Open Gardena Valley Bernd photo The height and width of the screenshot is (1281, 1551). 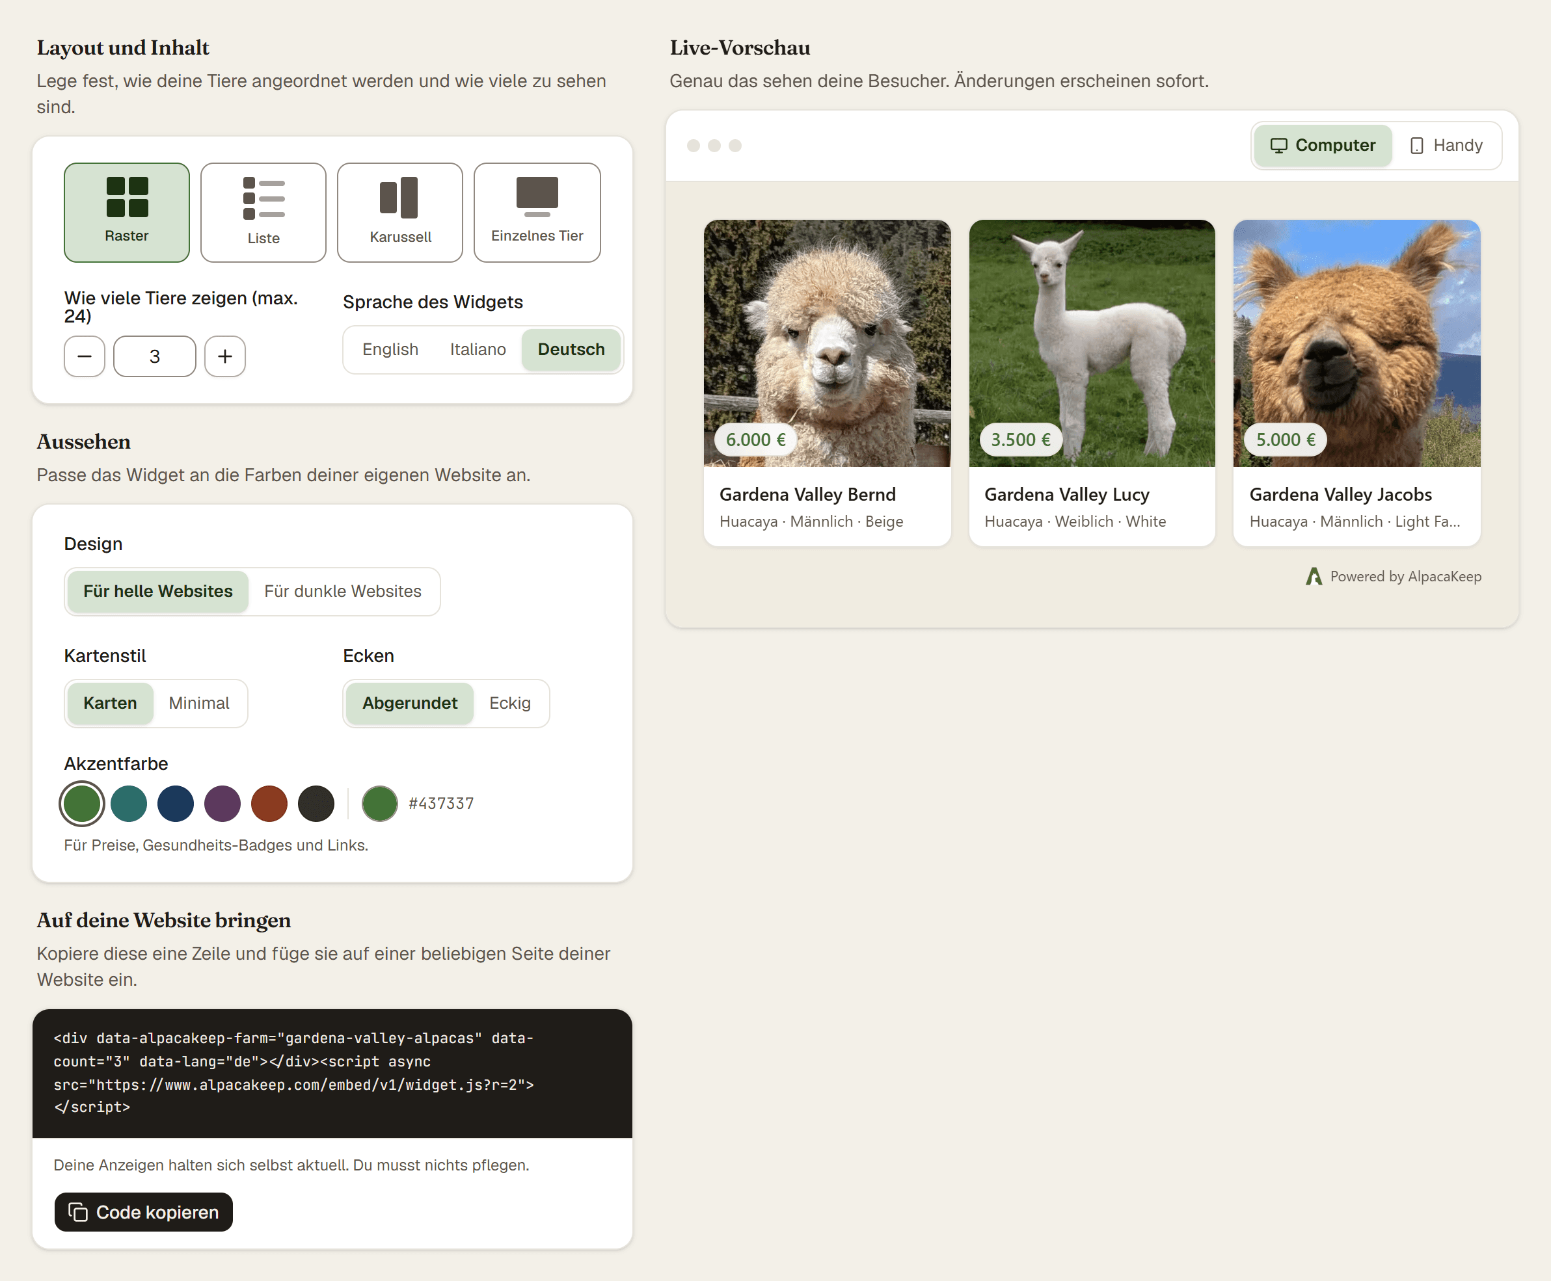pyautogui.click(x=827, y=343)
